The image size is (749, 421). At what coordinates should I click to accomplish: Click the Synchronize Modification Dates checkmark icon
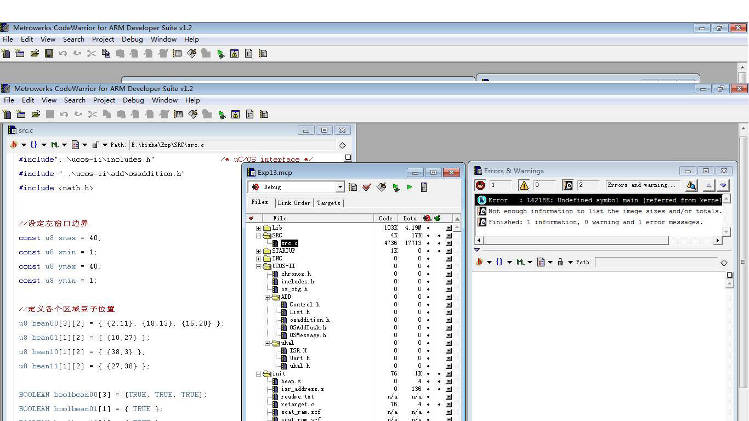(367, 187)
